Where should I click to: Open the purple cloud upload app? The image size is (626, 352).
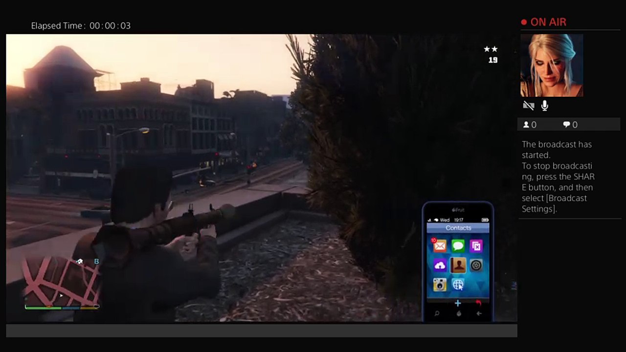pos(439,265)
